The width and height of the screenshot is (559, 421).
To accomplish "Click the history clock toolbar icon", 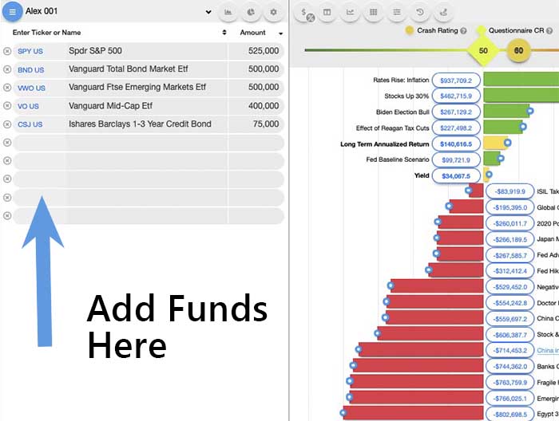I will click(x=420, y=13).
